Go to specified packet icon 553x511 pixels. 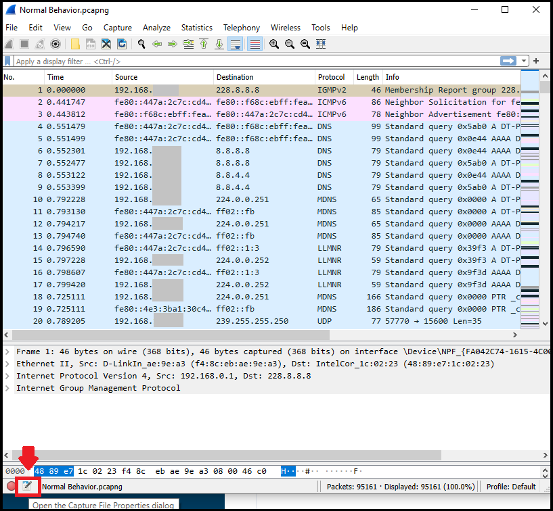(x=188, y=44)
